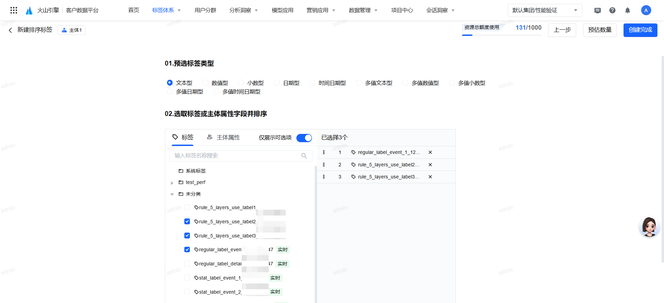
Task: Select the 数值型 radio option
Action: pos(206,83)
